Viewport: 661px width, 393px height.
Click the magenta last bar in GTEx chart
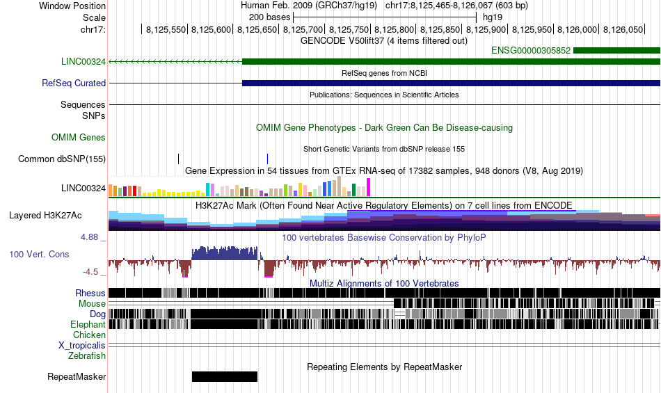click(369, 187)
